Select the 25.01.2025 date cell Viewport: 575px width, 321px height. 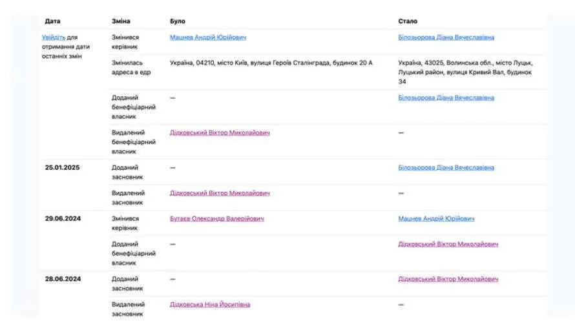[x=62, y=167]
